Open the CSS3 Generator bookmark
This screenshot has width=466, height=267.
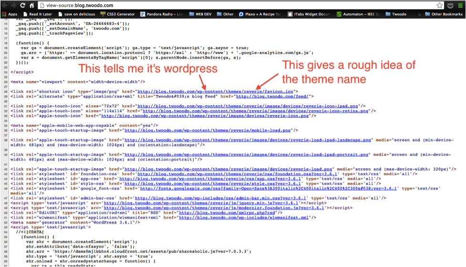tap(118, 14)
